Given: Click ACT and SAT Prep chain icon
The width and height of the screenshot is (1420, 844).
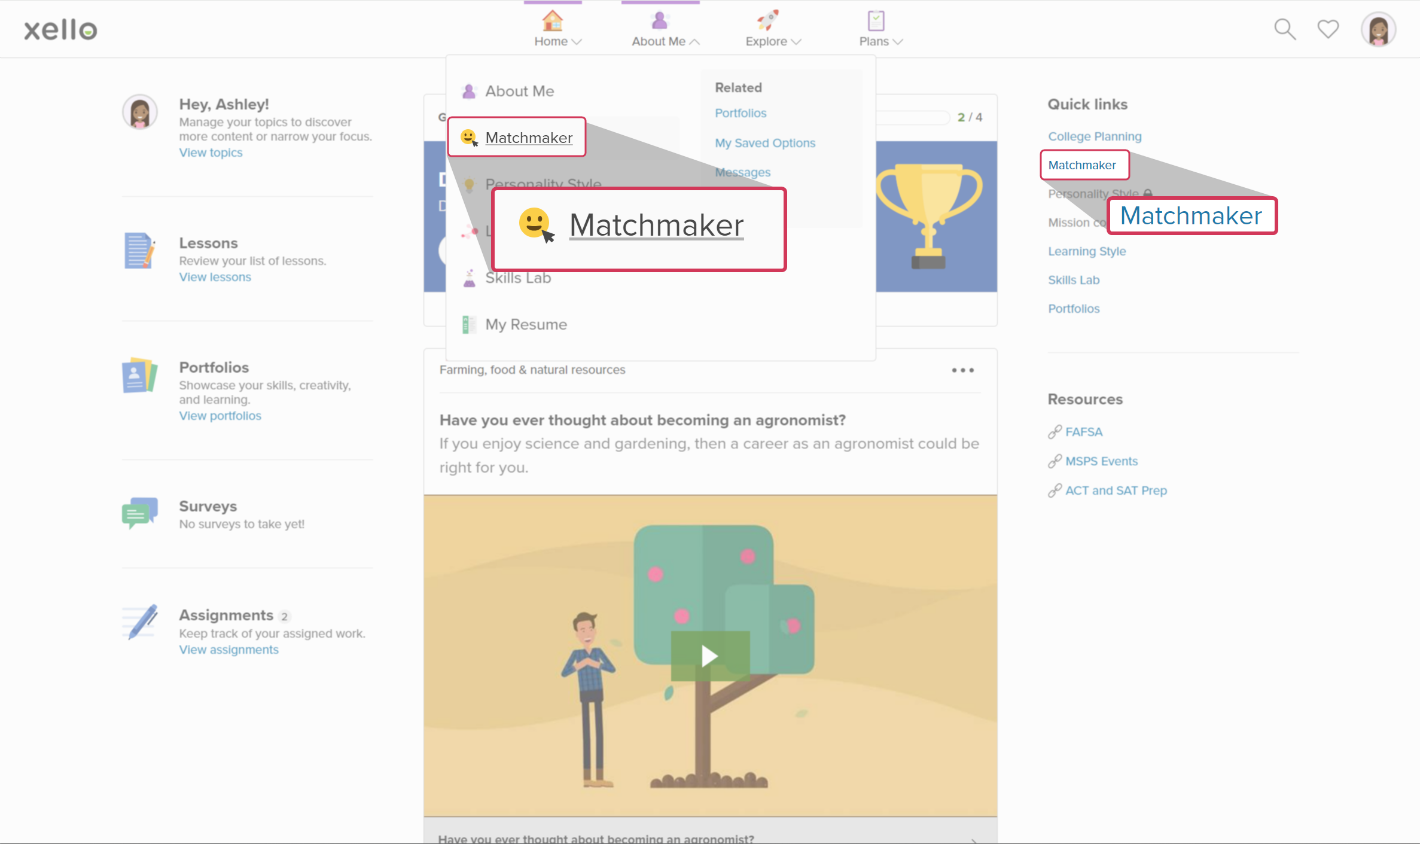Looking at the screenshot, I should (x=1055, y=490).
